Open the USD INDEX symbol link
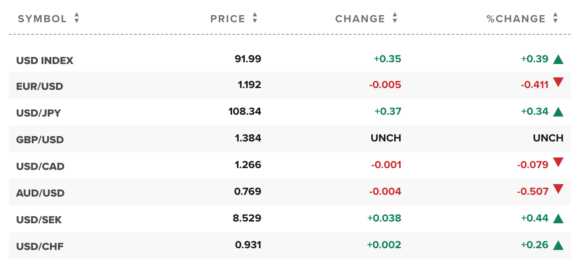This screenshot has height=274, width=577. click(45, 60)
